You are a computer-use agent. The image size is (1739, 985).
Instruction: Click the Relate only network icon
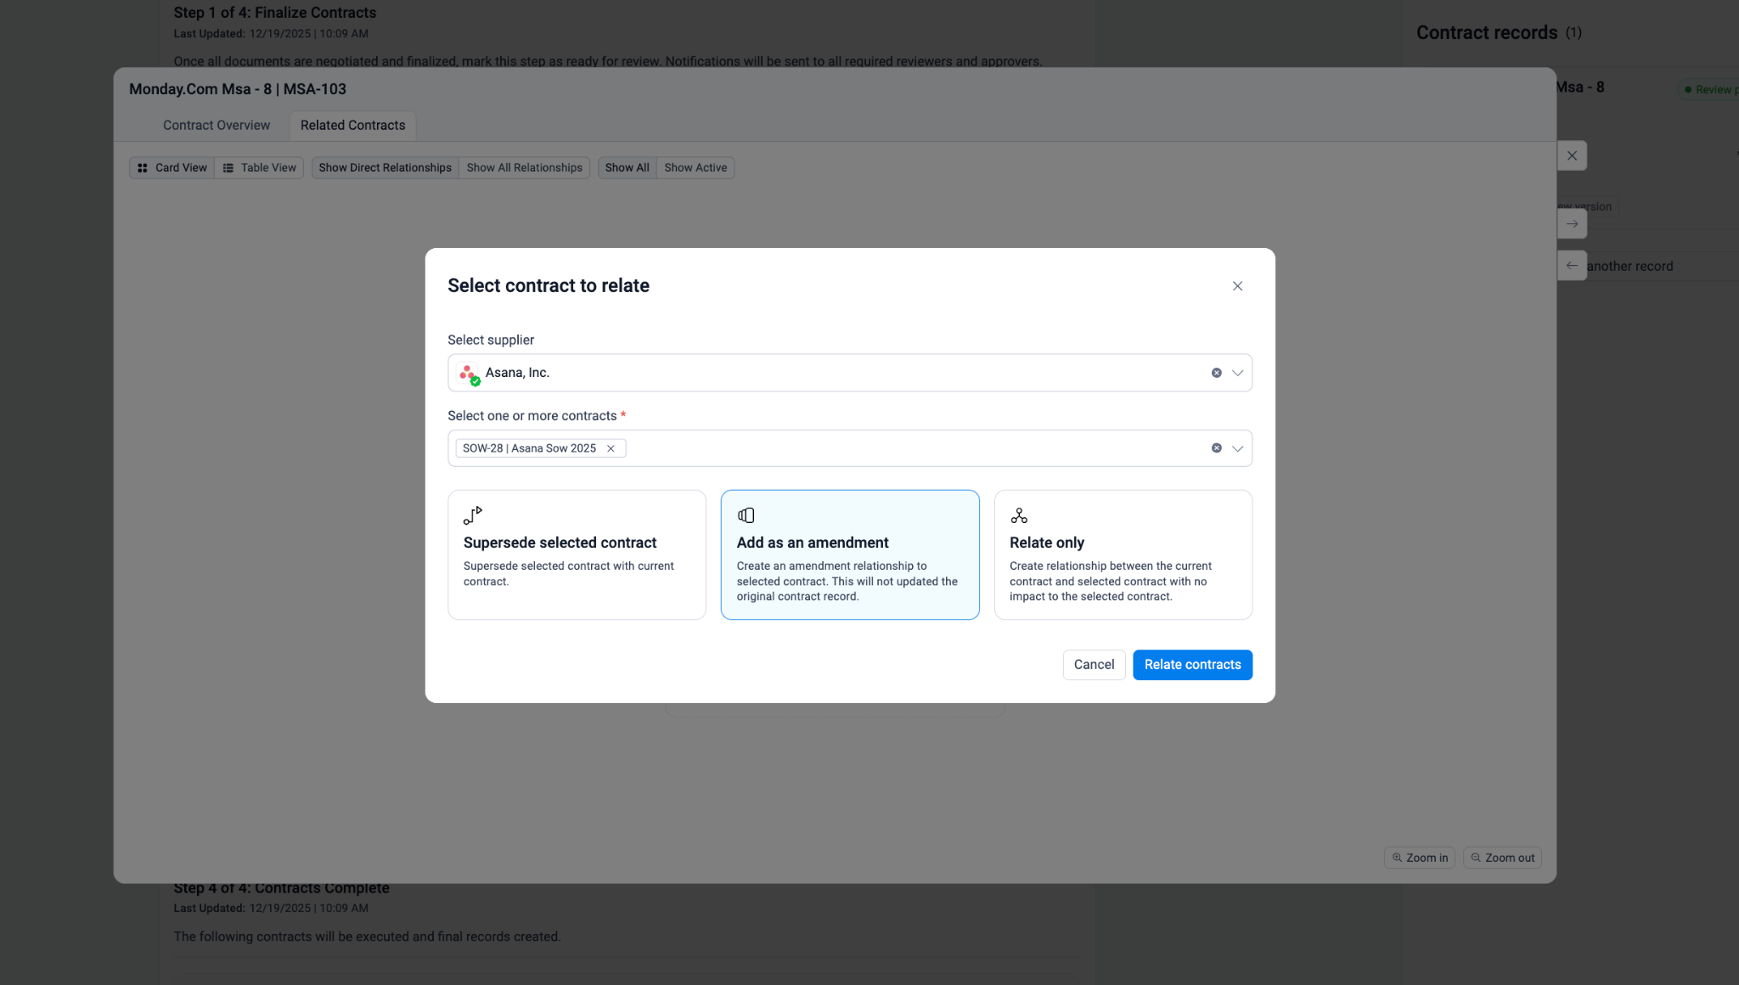[x=1019, y=515]
